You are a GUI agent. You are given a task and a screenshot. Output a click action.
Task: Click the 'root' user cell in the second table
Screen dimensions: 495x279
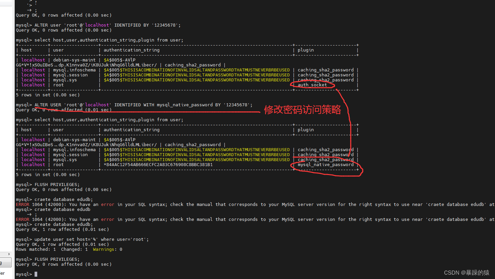pos(59,165)
